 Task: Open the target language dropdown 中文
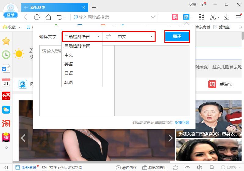pyautogui.click(x=135, y=37)
